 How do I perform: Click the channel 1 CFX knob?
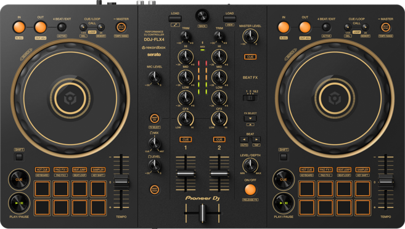click(x=186, y=118)
